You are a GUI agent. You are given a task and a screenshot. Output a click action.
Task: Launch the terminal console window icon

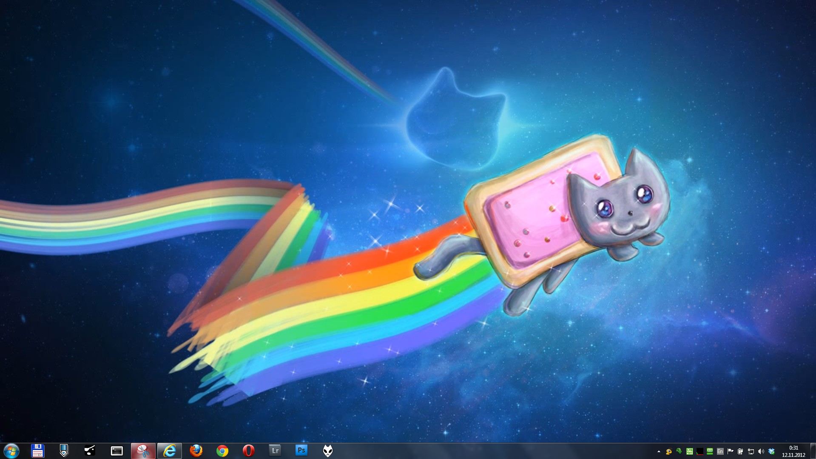(x=117, y=451)
